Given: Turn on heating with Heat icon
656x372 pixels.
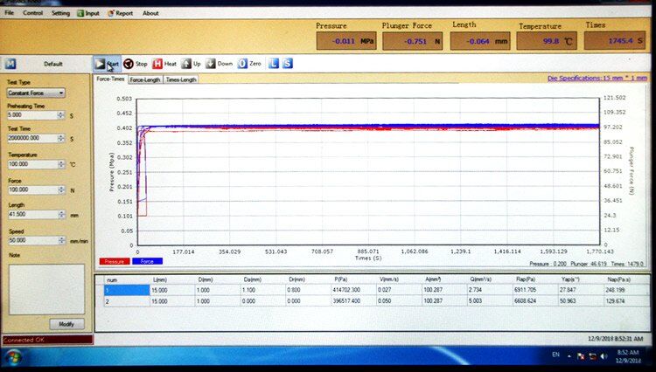Looking at the screenshot, I should click(158, 64).
